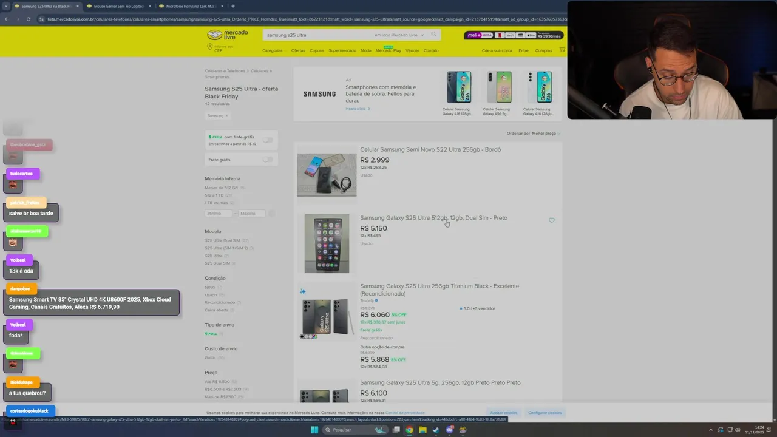Viewport: 777px width, 437px height.
Task: Open the 'em todo Mercado Livre' search scope dropdown
Action: (x=399, y=35)
